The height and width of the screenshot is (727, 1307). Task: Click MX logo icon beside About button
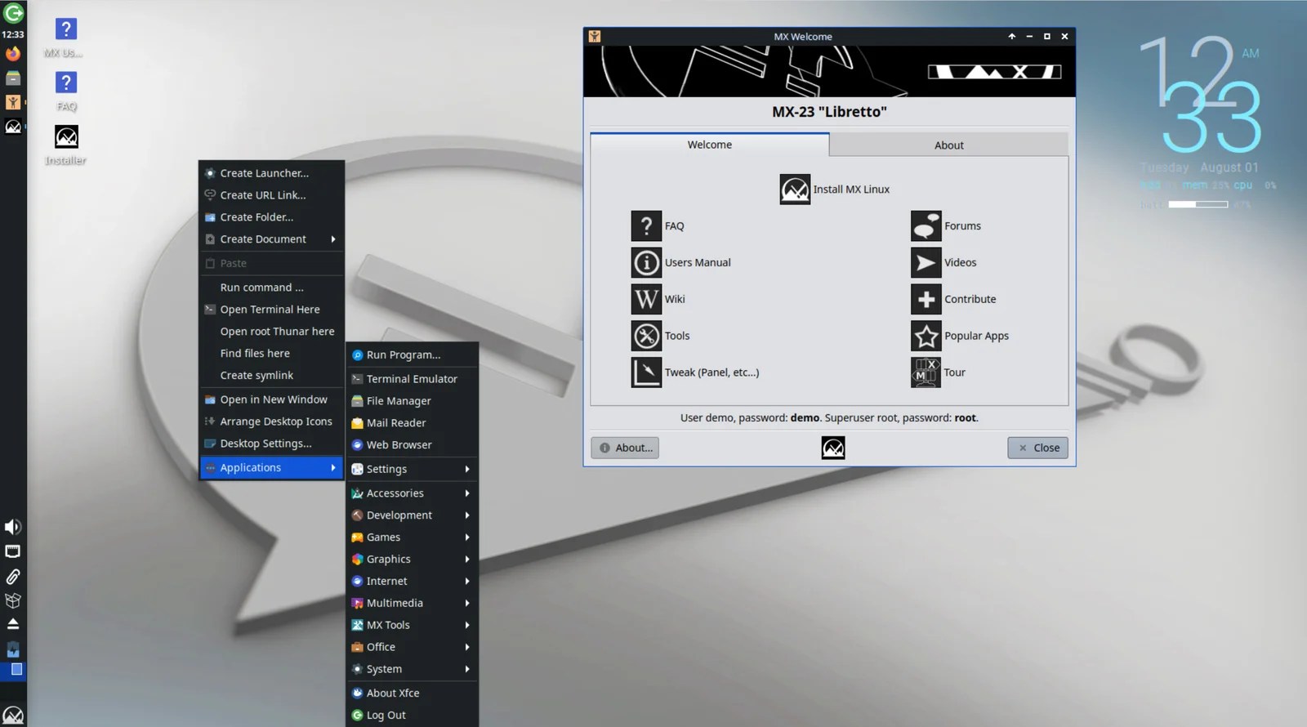click(833, 448)
